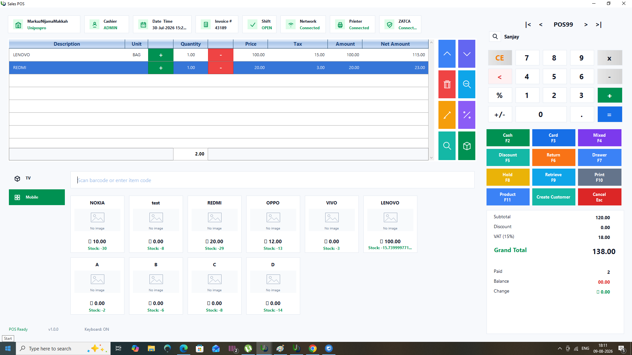Select the Mobile category

click(37, 197)
